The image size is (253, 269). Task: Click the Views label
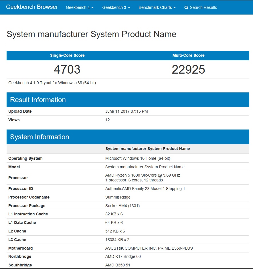[14, 120]
